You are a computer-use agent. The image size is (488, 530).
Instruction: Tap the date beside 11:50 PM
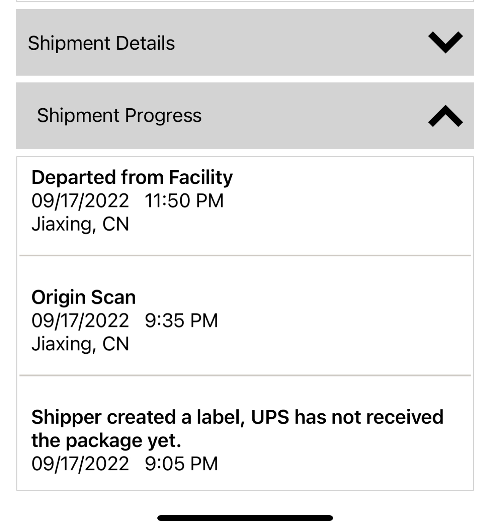click(80, 201)
